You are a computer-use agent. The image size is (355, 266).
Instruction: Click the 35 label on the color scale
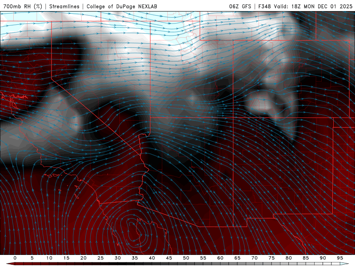(x=135, y=258)
